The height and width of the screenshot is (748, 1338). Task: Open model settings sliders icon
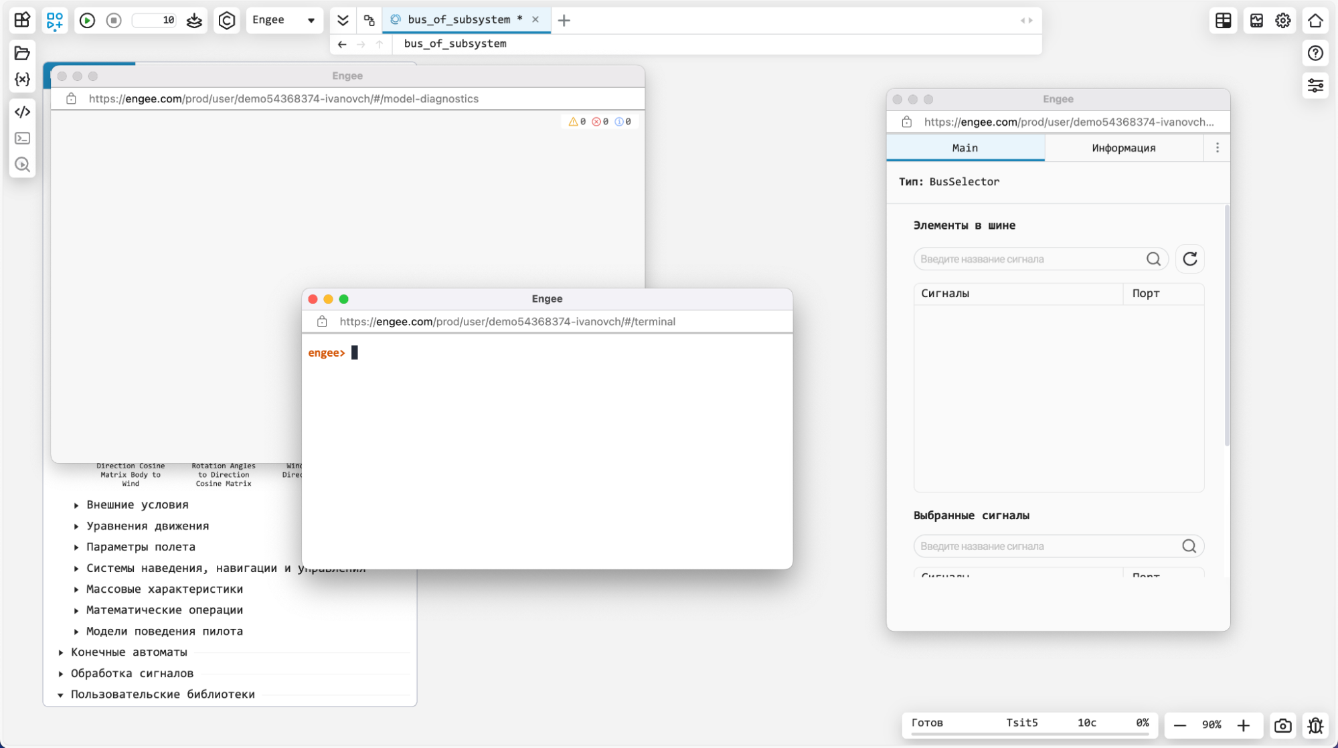pos(1315,86)
